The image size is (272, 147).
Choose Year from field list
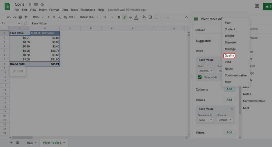click(227, 22)
